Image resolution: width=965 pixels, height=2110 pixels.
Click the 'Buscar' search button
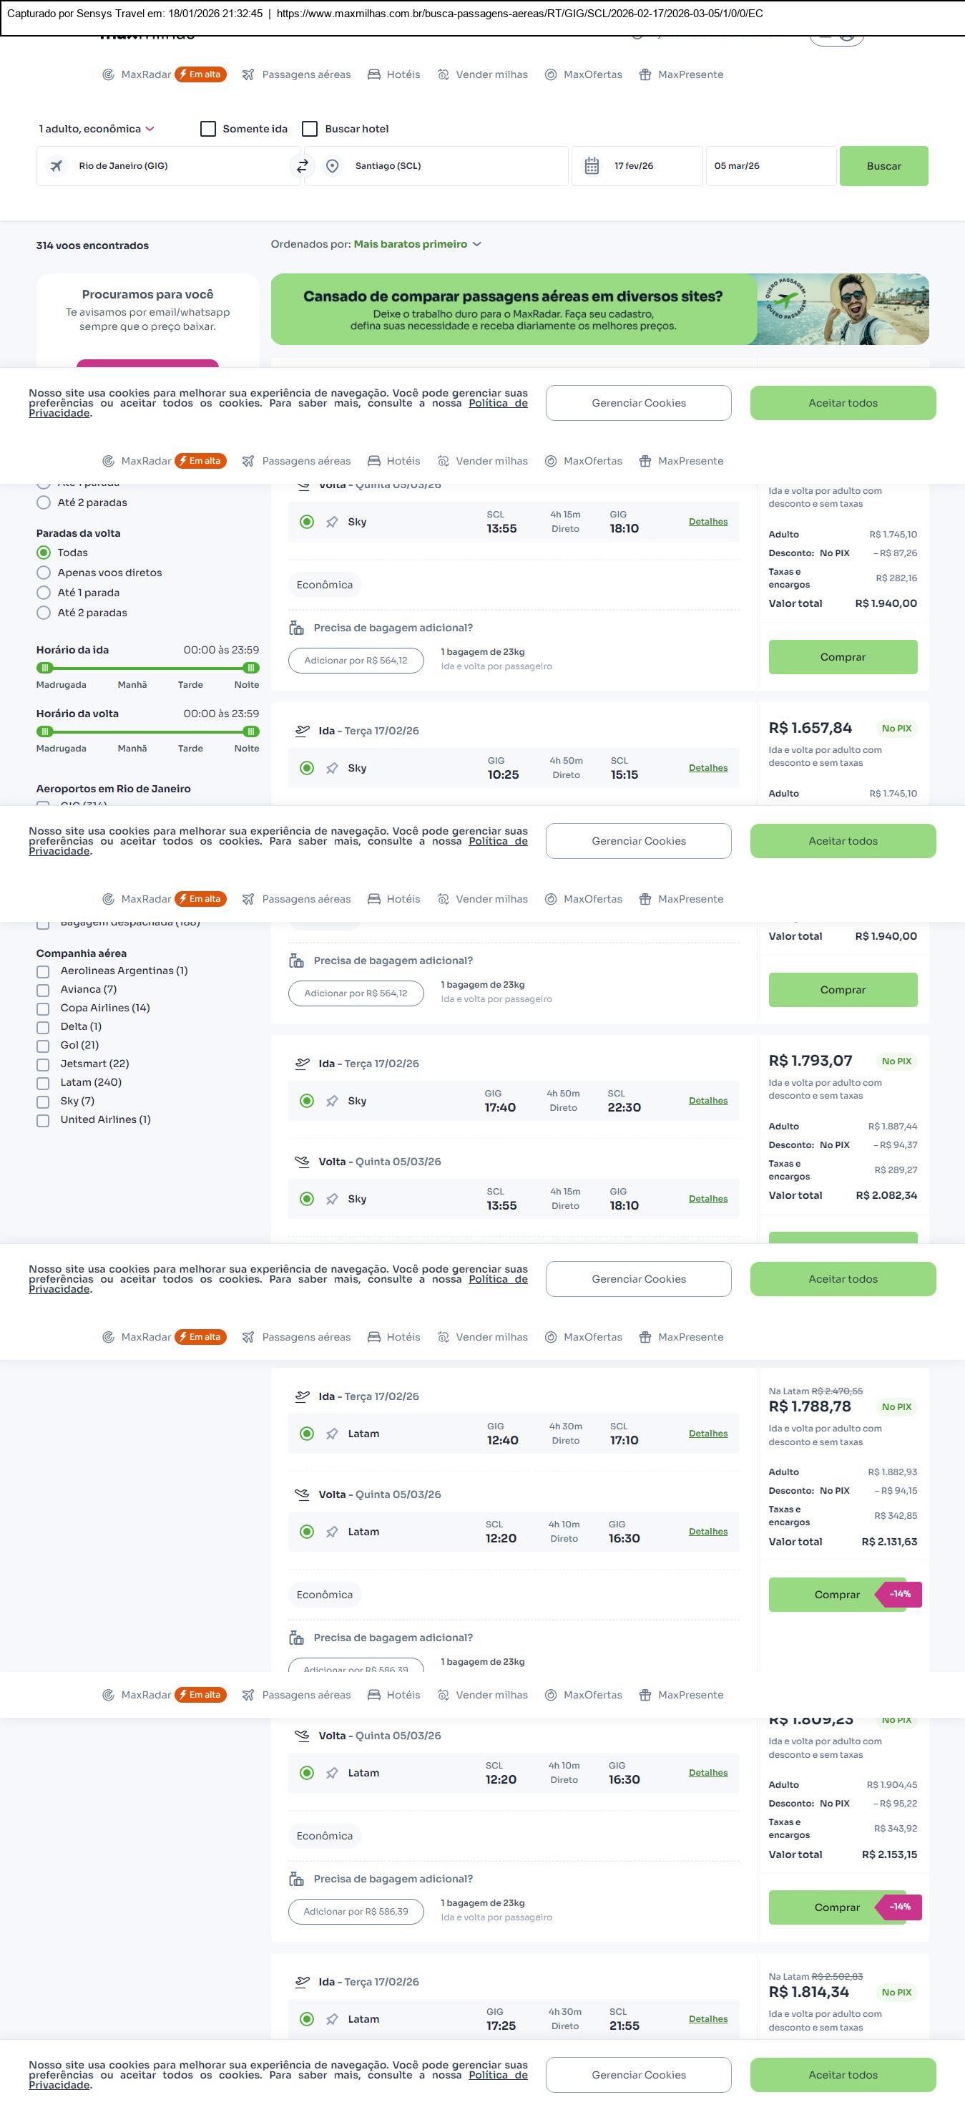pyautogui.click(x=883, y=166)
